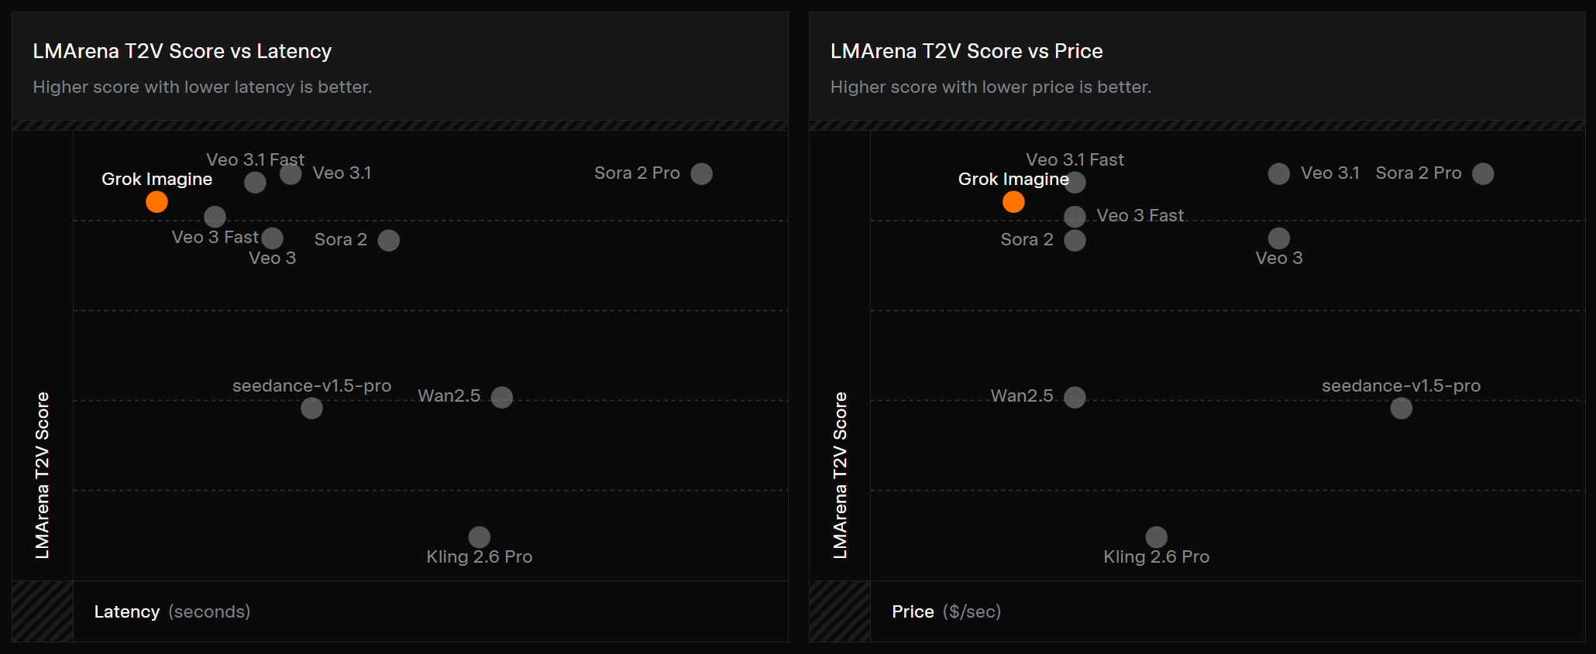Image resolution: width=1596 pixels, height=654 pixels.
Task: Click the seedance-v1.5-pro point in Price chart
Action: point(1402,408)
